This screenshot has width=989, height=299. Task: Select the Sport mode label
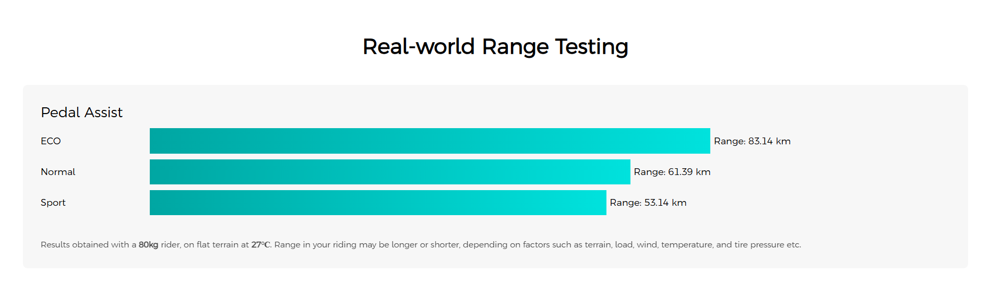53,203
